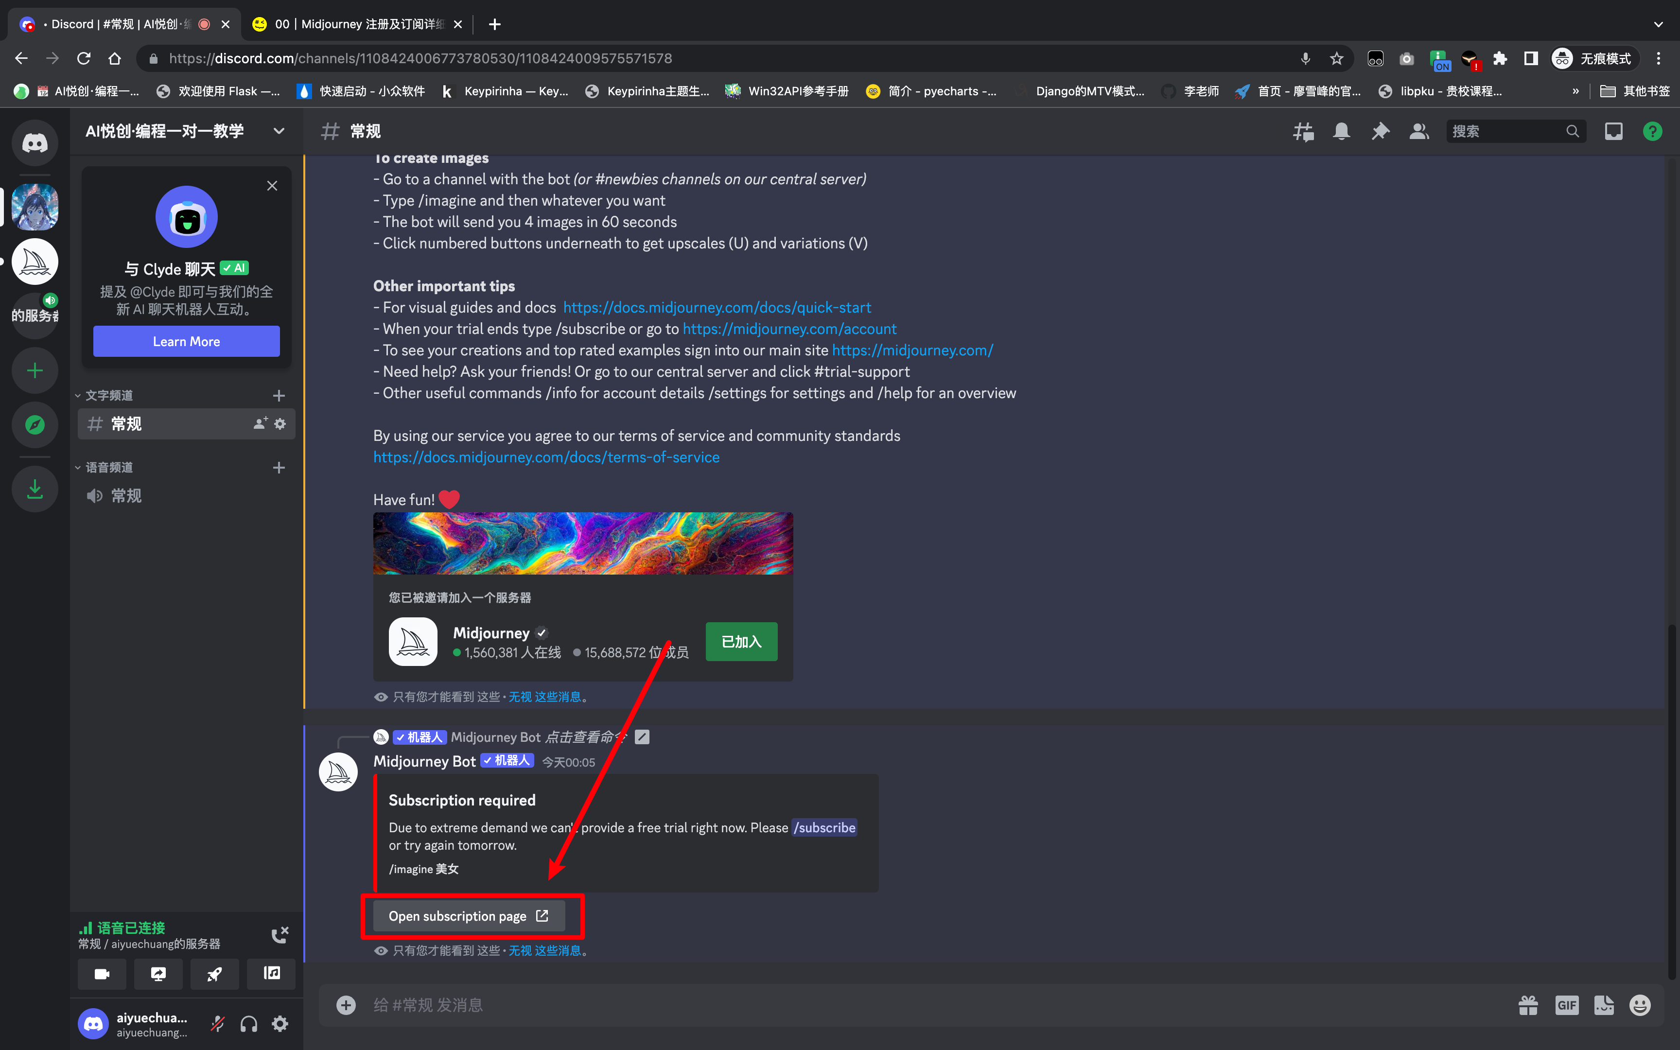
Task: Open the Soundboard icon button
Action: (x=271, y=974)
